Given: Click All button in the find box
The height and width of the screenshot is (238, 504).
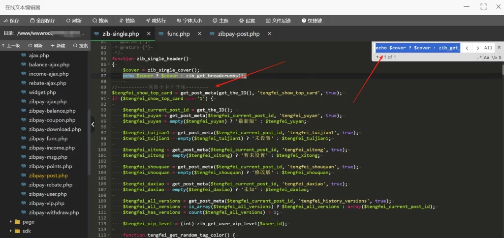Looking at the screenshot, I should point(488,48).
